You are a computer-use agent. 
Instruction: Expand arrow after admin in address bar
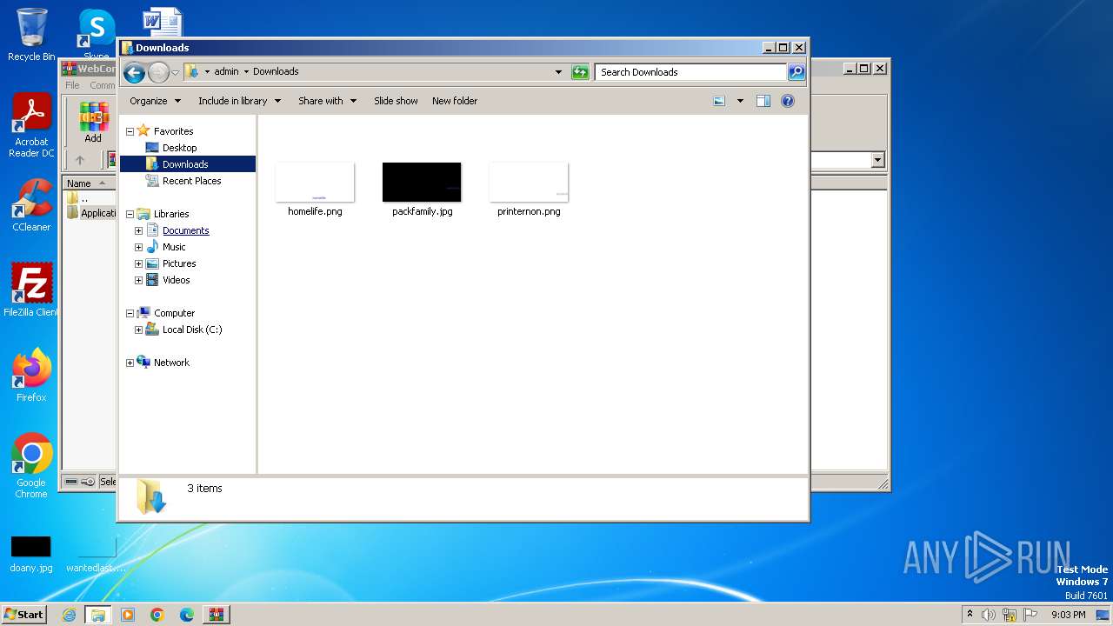pos(246,71)
